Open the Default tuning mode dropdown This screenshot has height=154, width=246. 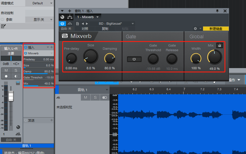[x=39, y=3]
